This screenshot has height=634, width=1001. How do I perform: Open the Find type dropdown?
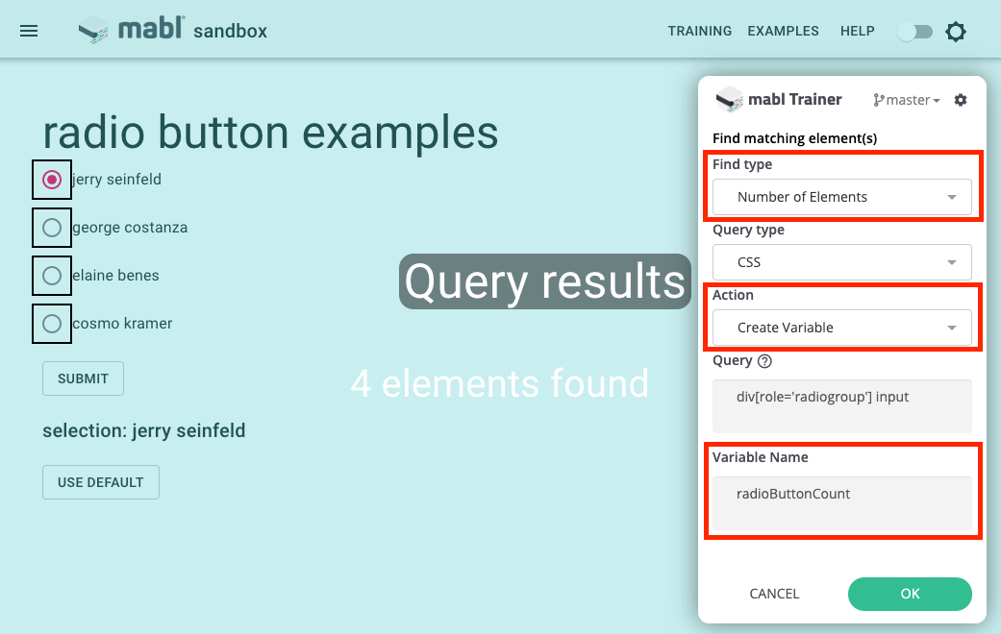point(841,197)
